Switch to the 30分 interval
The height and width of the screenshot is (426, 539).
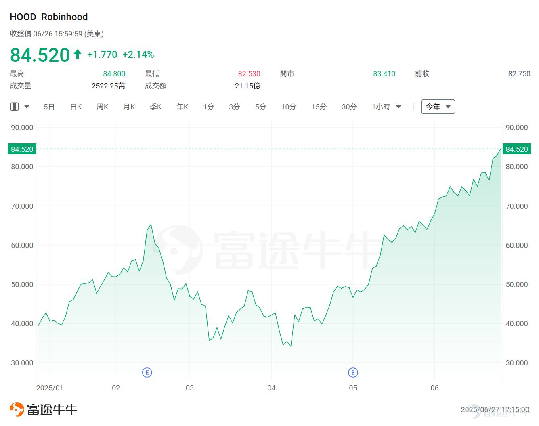[349, 107]
